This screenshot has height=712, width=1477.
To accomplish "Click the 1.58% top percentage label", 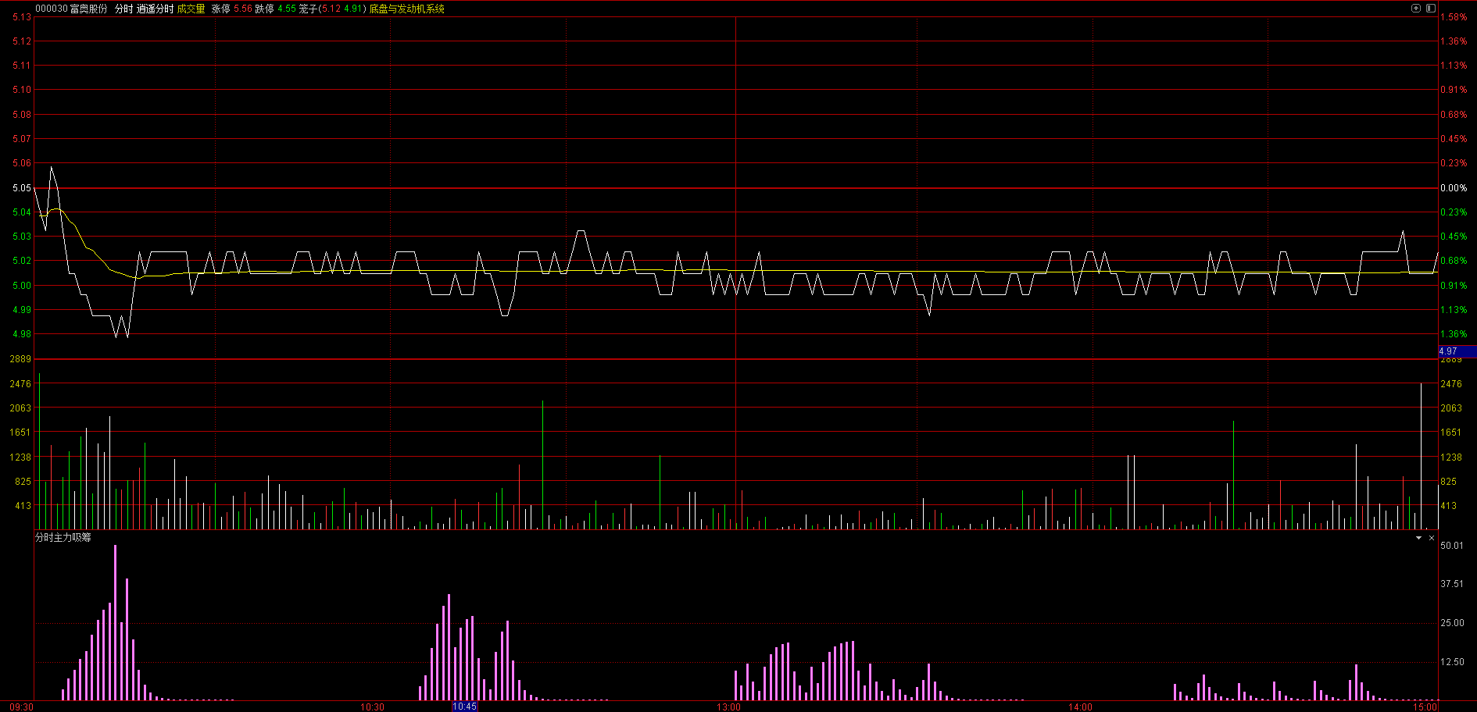I will [x=1454, y=16].
